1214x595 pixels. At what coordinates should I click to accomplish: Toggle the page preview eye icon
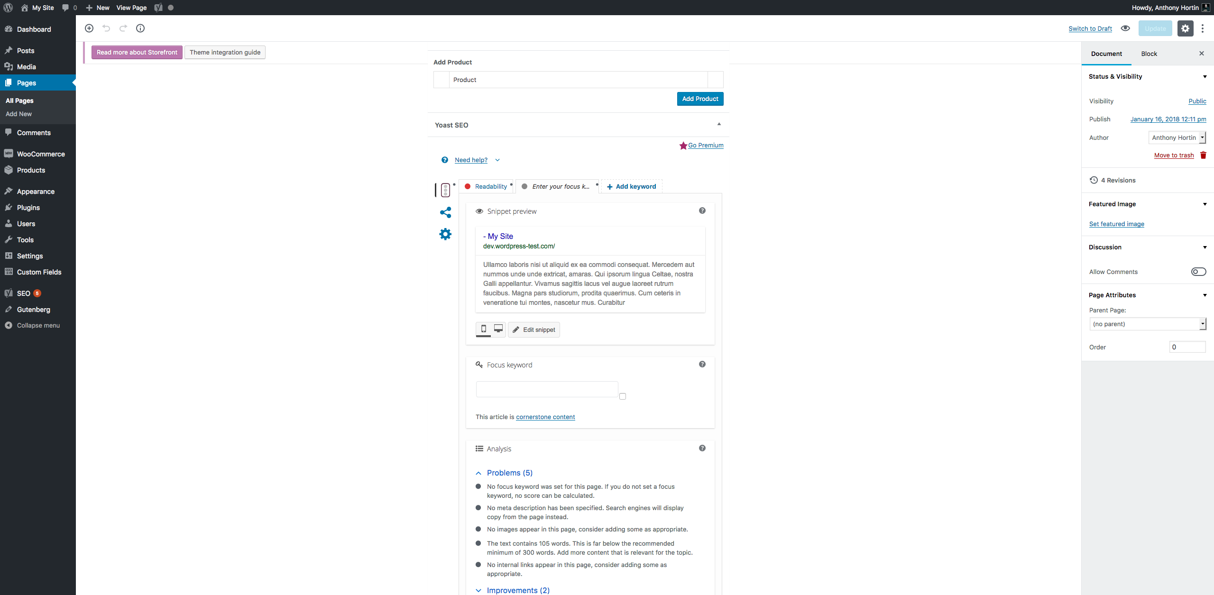1125,28
